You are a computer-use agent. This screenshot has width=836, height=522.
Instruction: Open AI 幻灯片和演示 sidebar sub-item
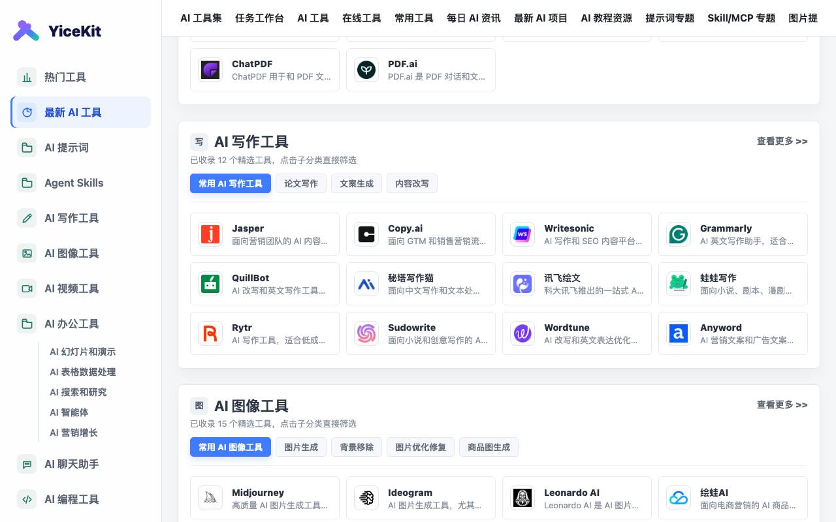pos(83,352)
